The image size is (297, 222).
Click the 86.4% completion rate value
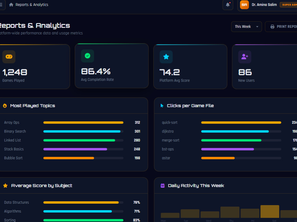tap(96, 71)
